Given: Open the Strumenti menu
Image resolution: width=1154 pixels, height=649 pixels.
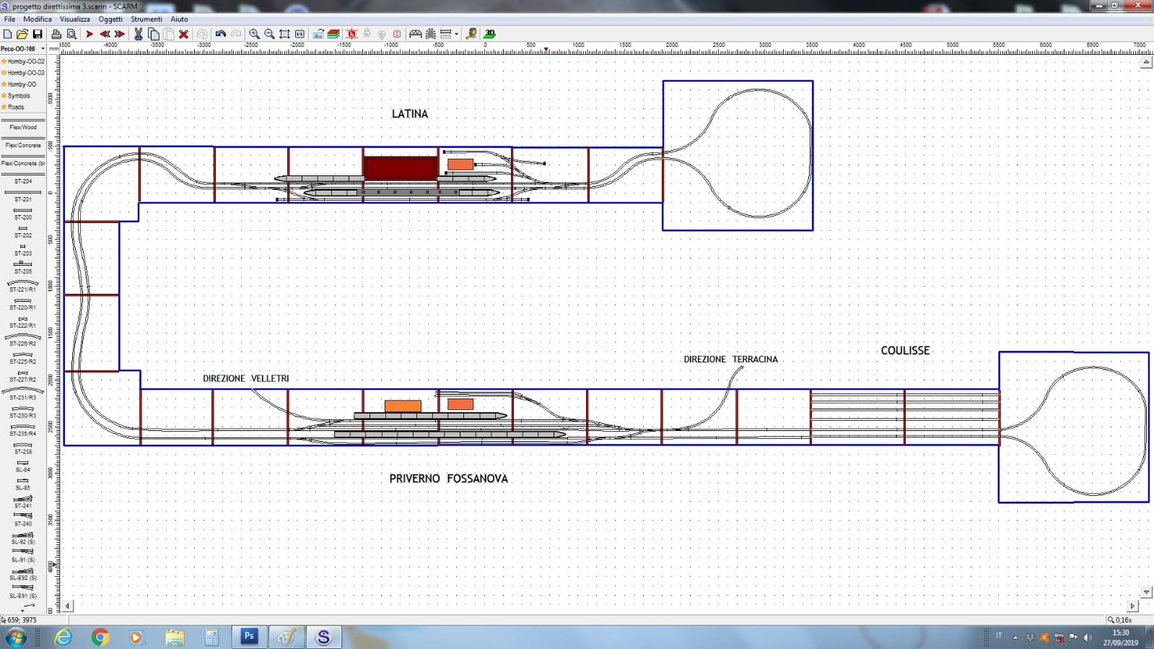Looking at the screenshot, I should coord(146,19).
